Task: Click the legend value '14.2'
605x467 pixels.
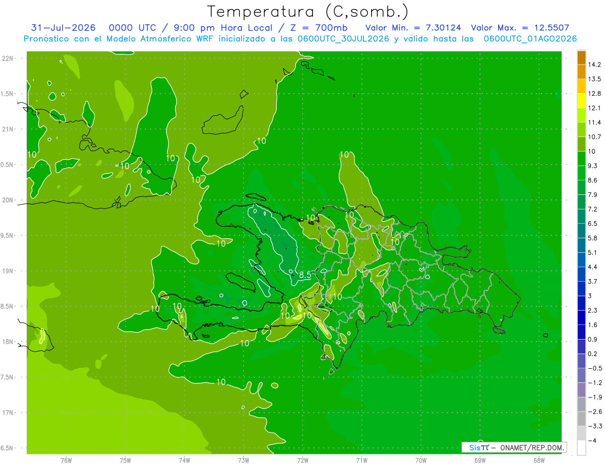Action: (594, 64)
